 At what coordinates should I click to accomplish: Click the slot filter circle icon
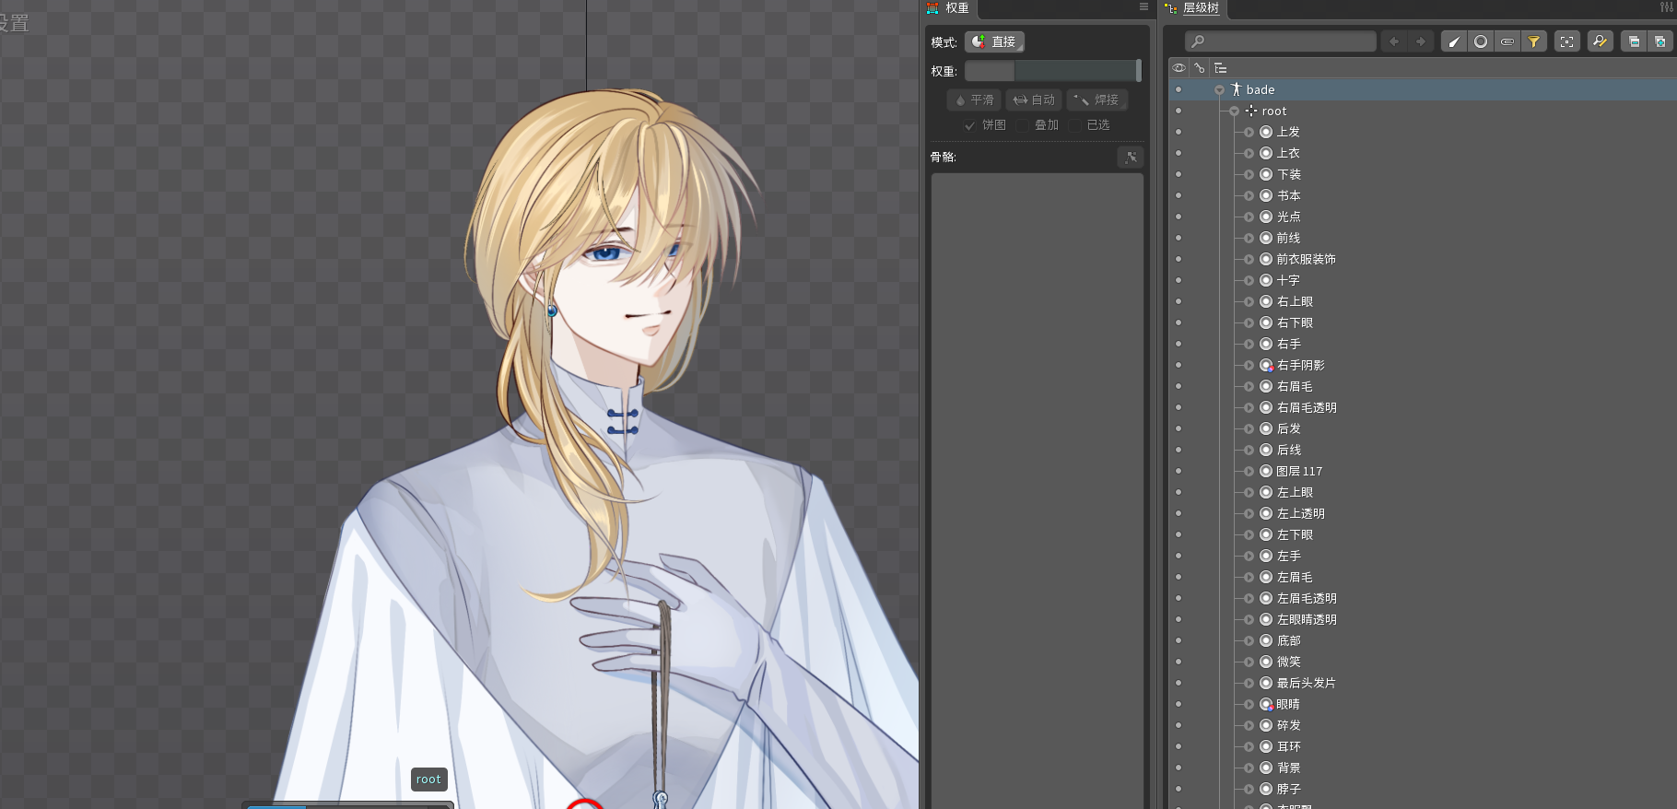[x=1481, y=41]
